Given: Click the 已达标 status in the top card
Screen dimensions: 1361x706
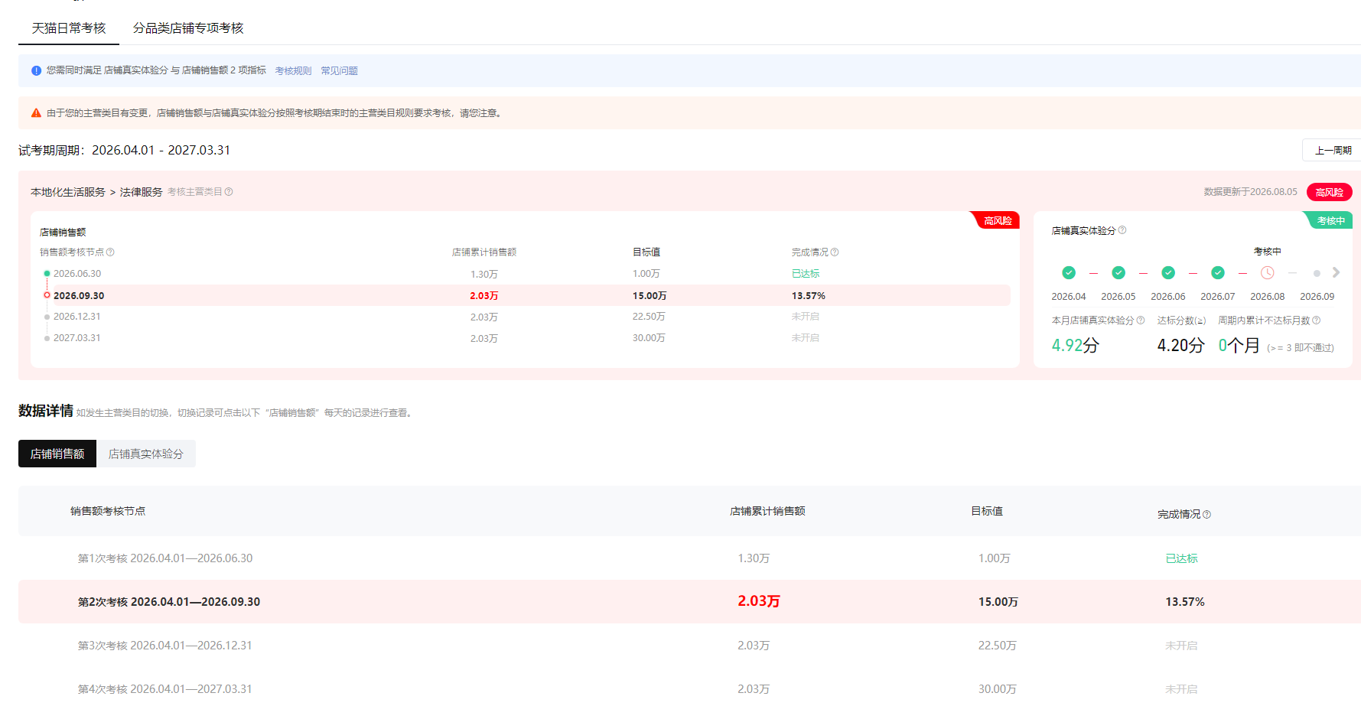Looking at the screenshot, I should coord(806,274).
